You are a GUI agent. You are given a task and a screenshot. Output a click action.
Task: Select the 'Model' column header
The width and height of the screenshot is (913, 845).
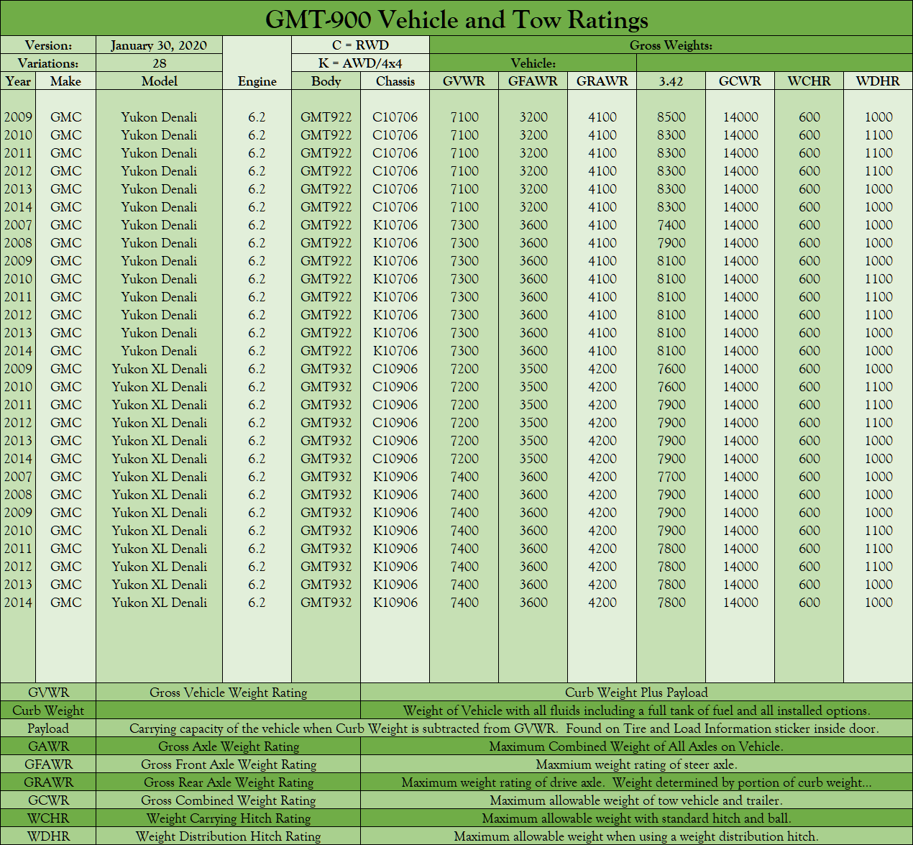click(159, 81)
